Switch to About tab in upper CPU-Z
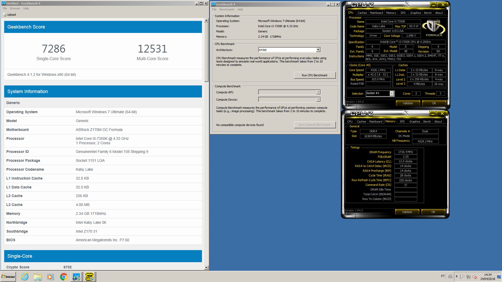502x282 pixels. (x=439, y=13)
